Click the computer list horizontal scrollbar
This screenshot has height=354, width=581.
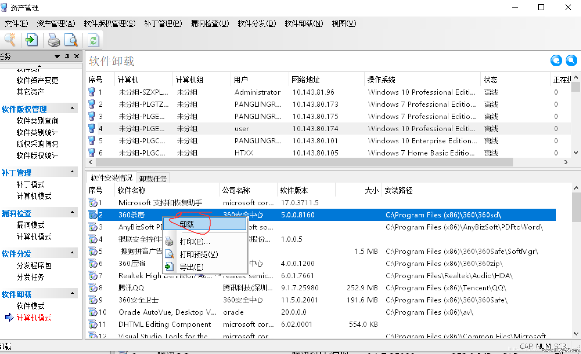point(304,162)
